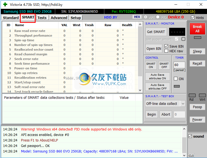Click the Rd indicator lamp
The image size is (207, 158).
tap(192, 95)
